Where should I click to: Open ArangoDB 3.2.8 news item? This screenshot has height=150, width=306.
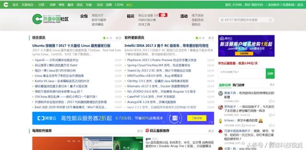(x=151, y=102)
